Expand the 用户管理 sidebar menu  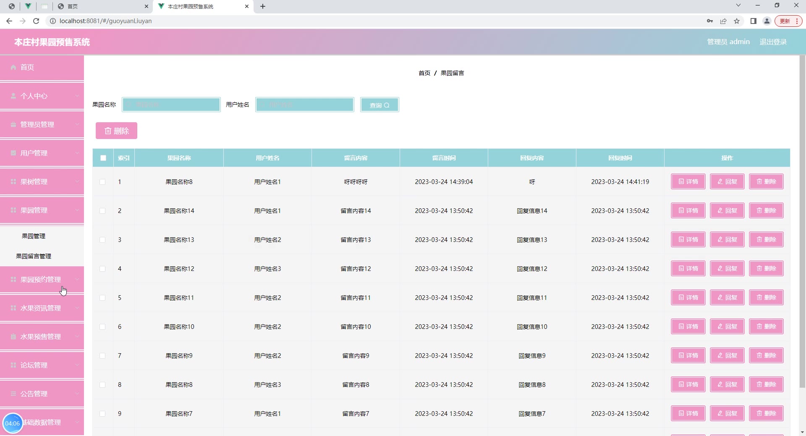tap(42, 153)
